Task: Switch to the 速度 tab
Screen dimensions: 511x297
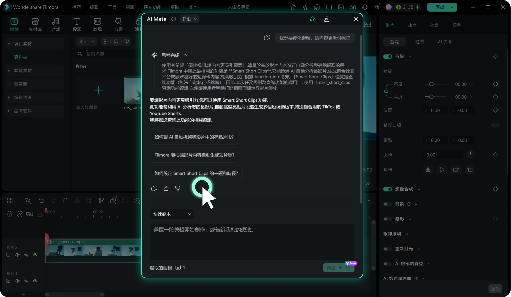Action: pyautogui.click(x=412, y=25)
